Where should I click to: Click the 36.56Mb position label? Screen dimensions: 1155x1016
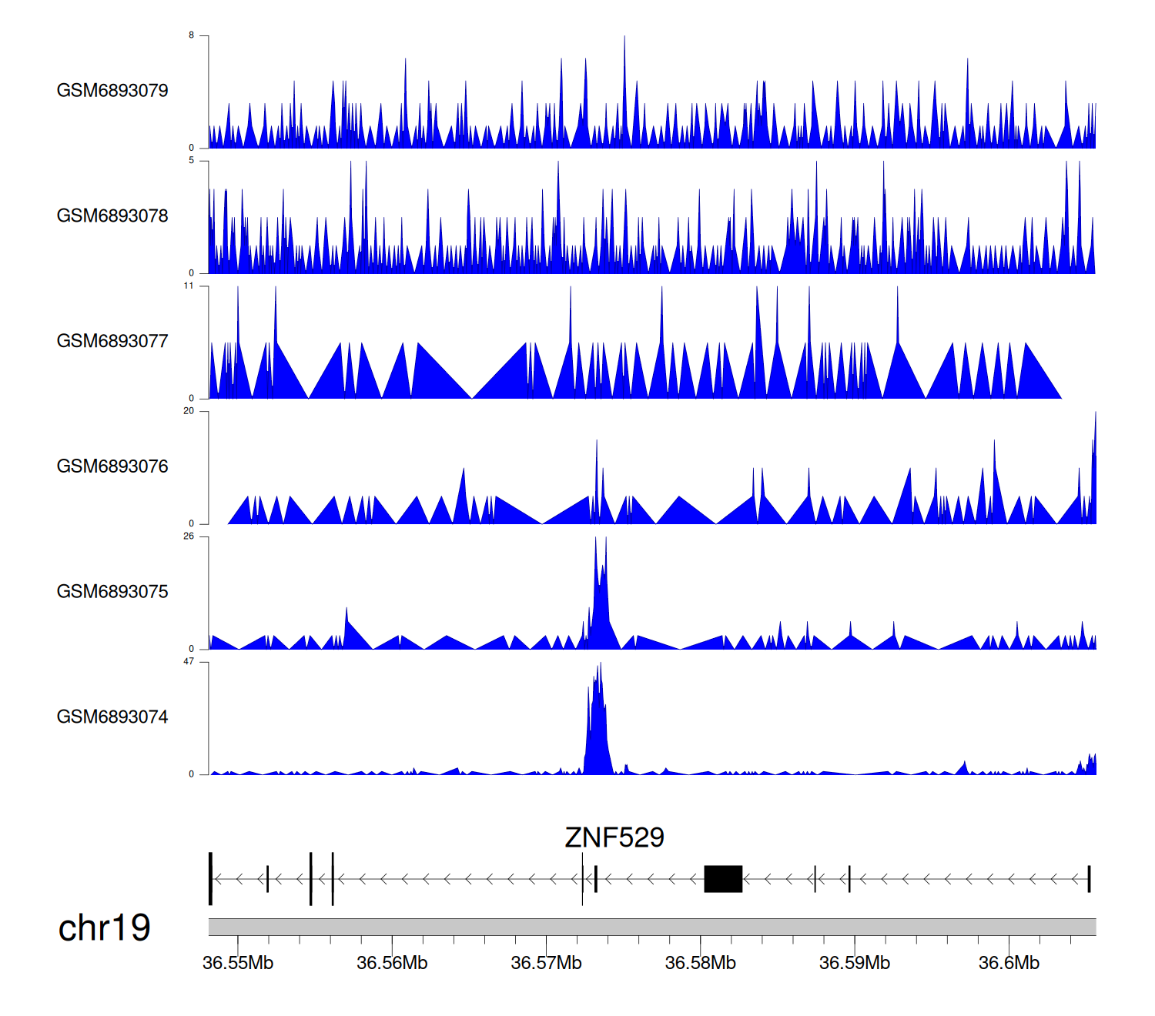[x=392, y=963]
